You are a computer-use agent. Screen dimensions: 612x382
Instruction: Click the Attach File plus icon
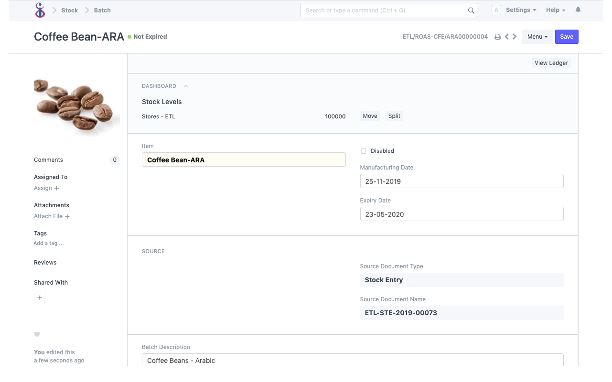pyautogui.click(x=67, y=216)
